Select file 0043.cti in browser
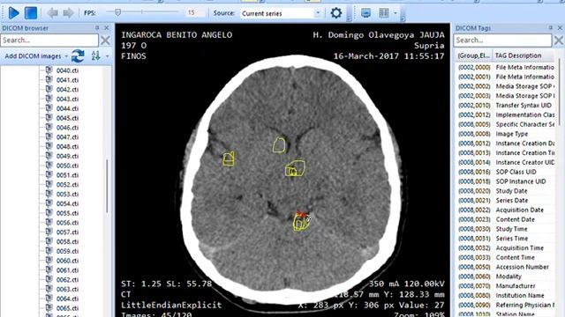The height and width of the screenshot is (317, 565). (67, 100)
